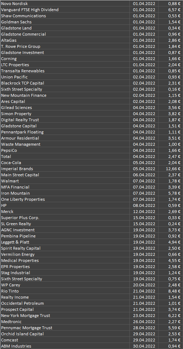
Task: Click the One Liberty Properties cell
Action: pyautogui.click(x=65, y=199)
